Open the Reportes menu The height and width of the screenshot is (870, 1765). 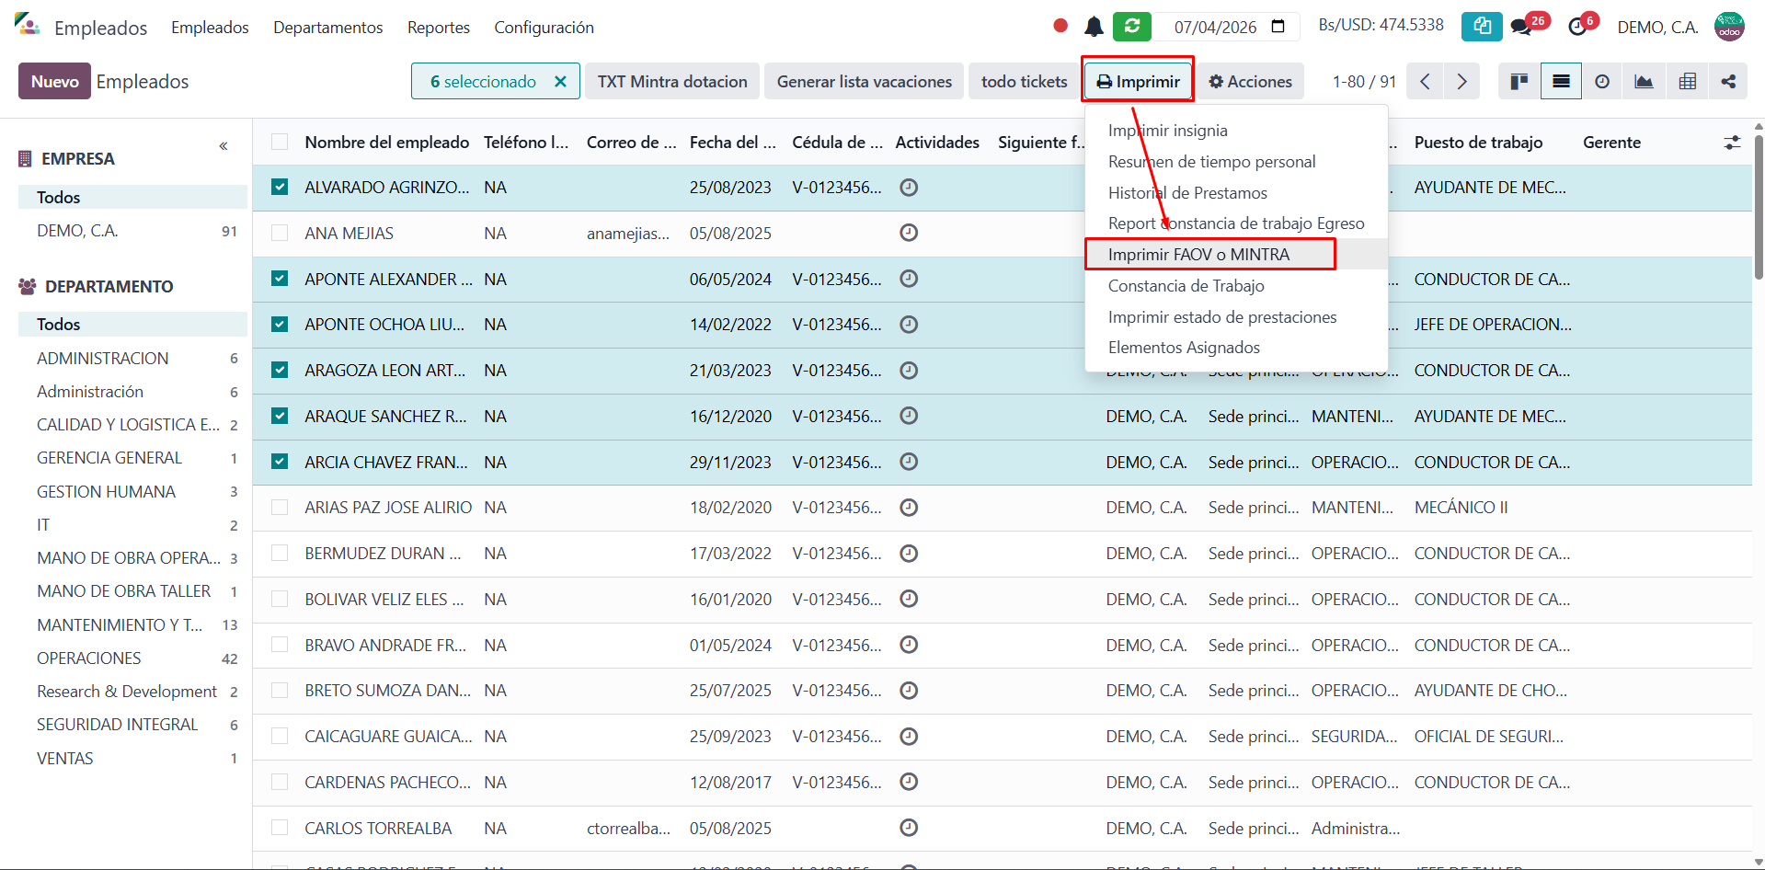point(438,28)
